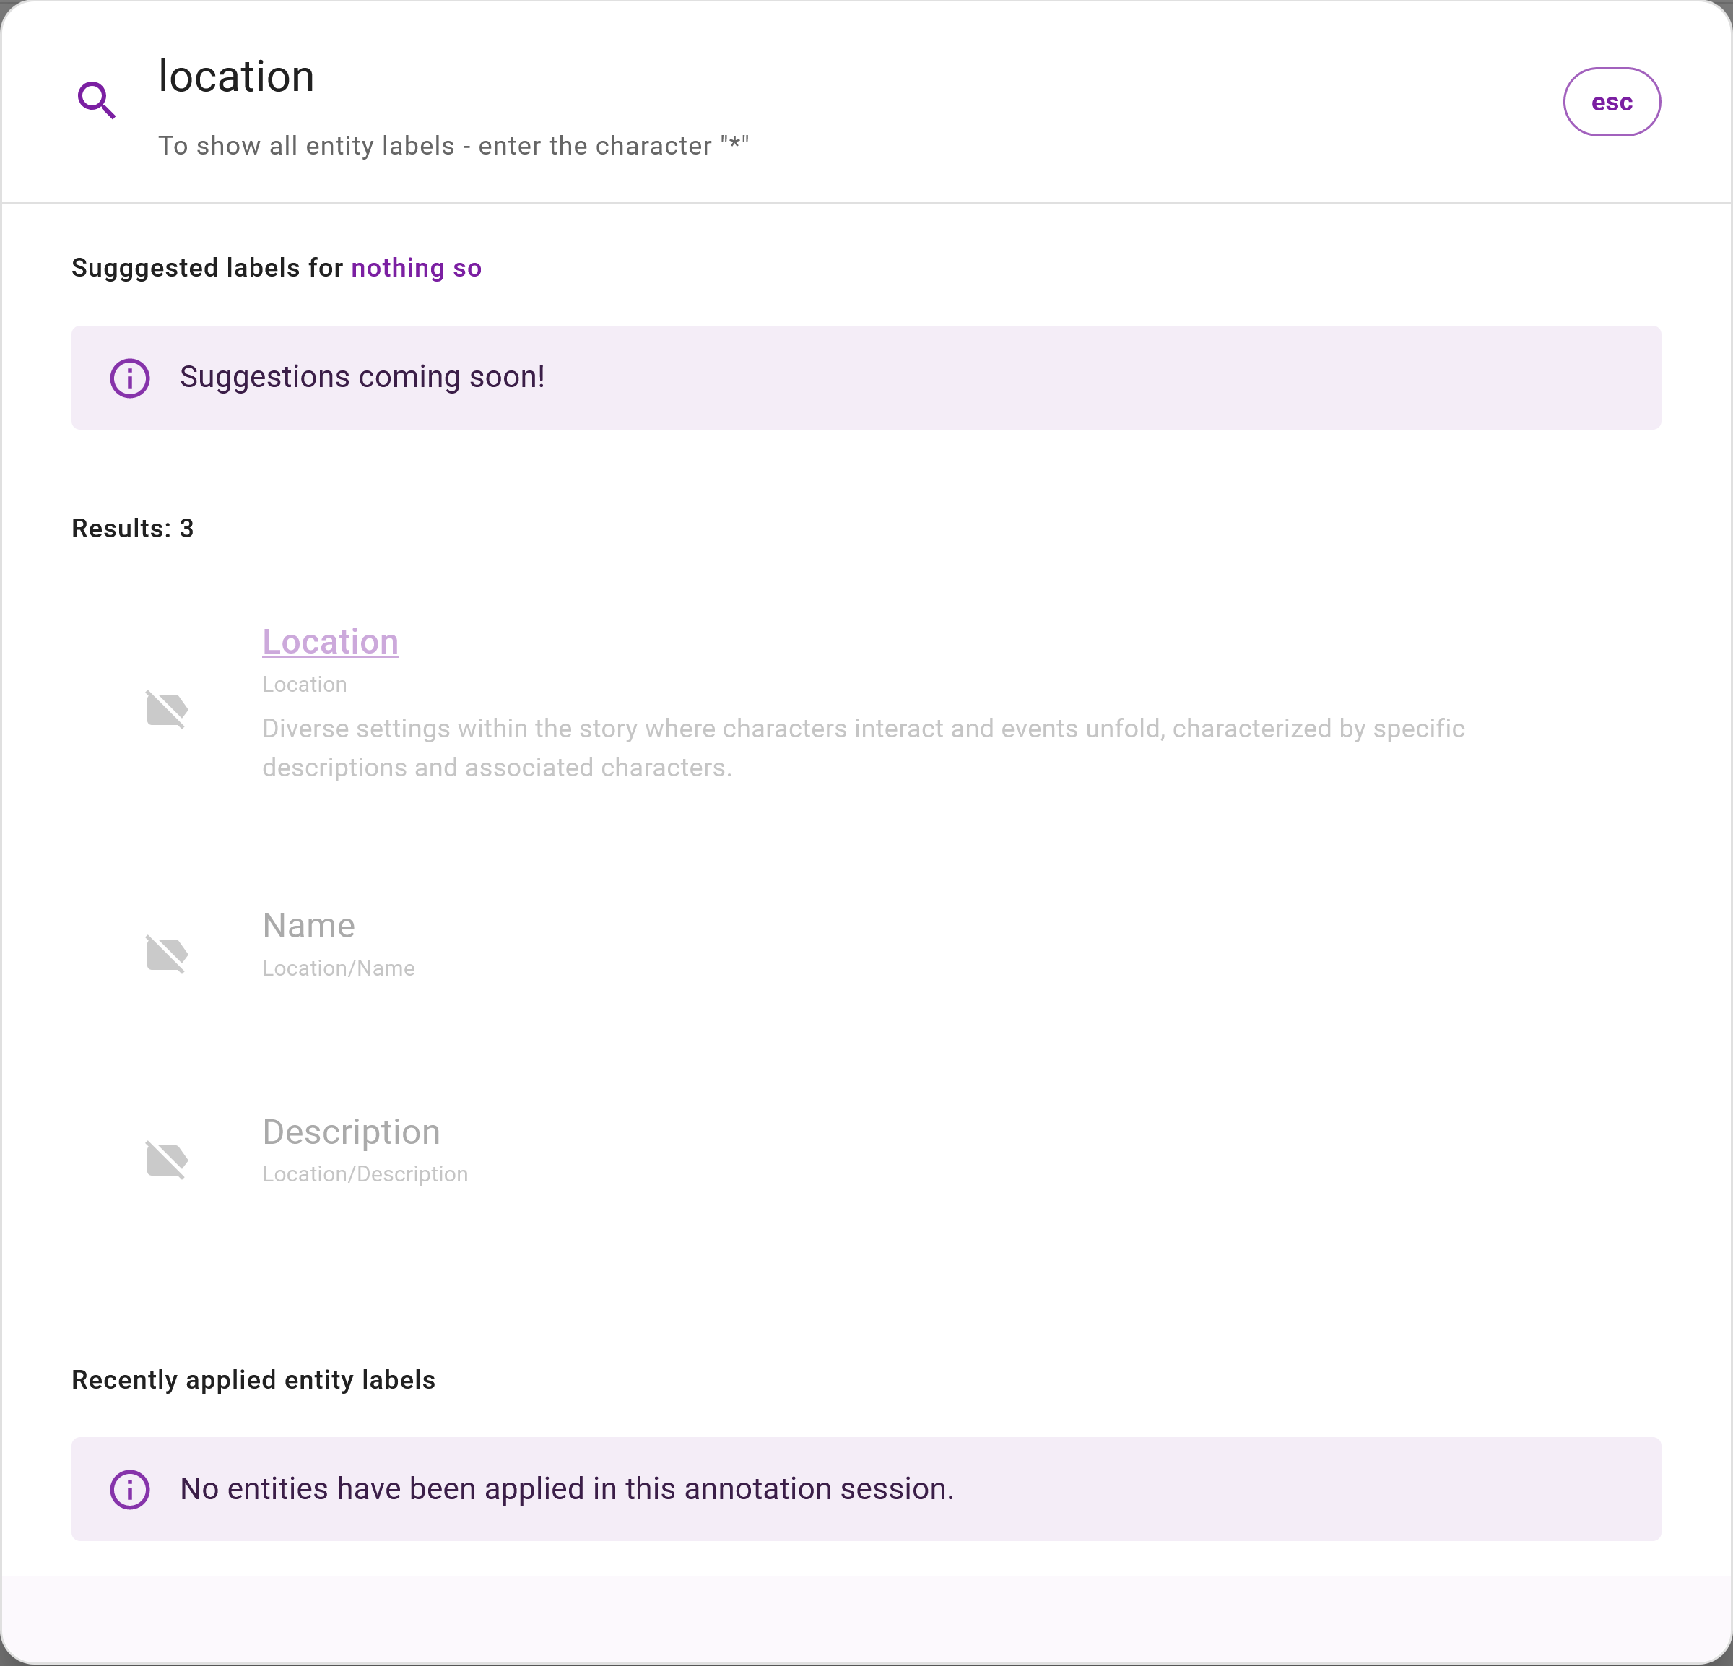Click the "Diverse settings within the story" description
This screenshot has height=1666, width=1733.
(862, 747)
